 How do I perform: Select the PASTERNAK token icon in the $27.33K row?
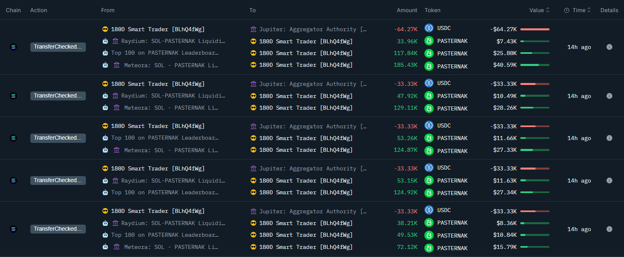(x=429, y=151)
